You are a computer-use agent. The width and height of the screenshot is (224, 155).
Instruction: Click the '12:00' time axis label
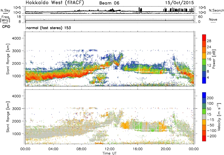coord(109,149)
